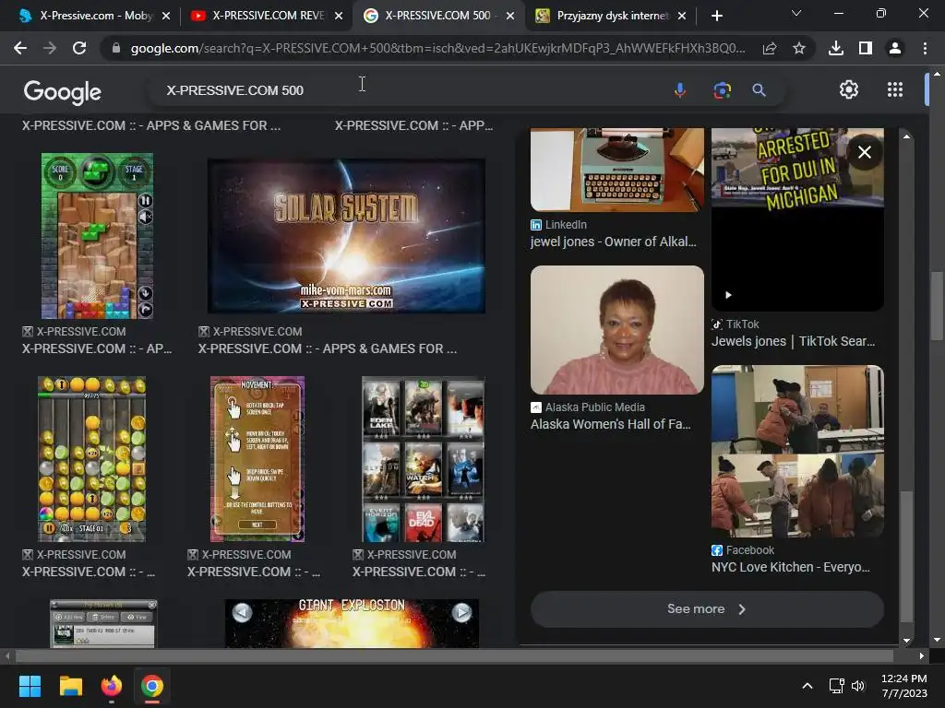Click the magnifying glass search button
Image resolution: width=945 pixels, height=708 pixels.
[759, 90]
